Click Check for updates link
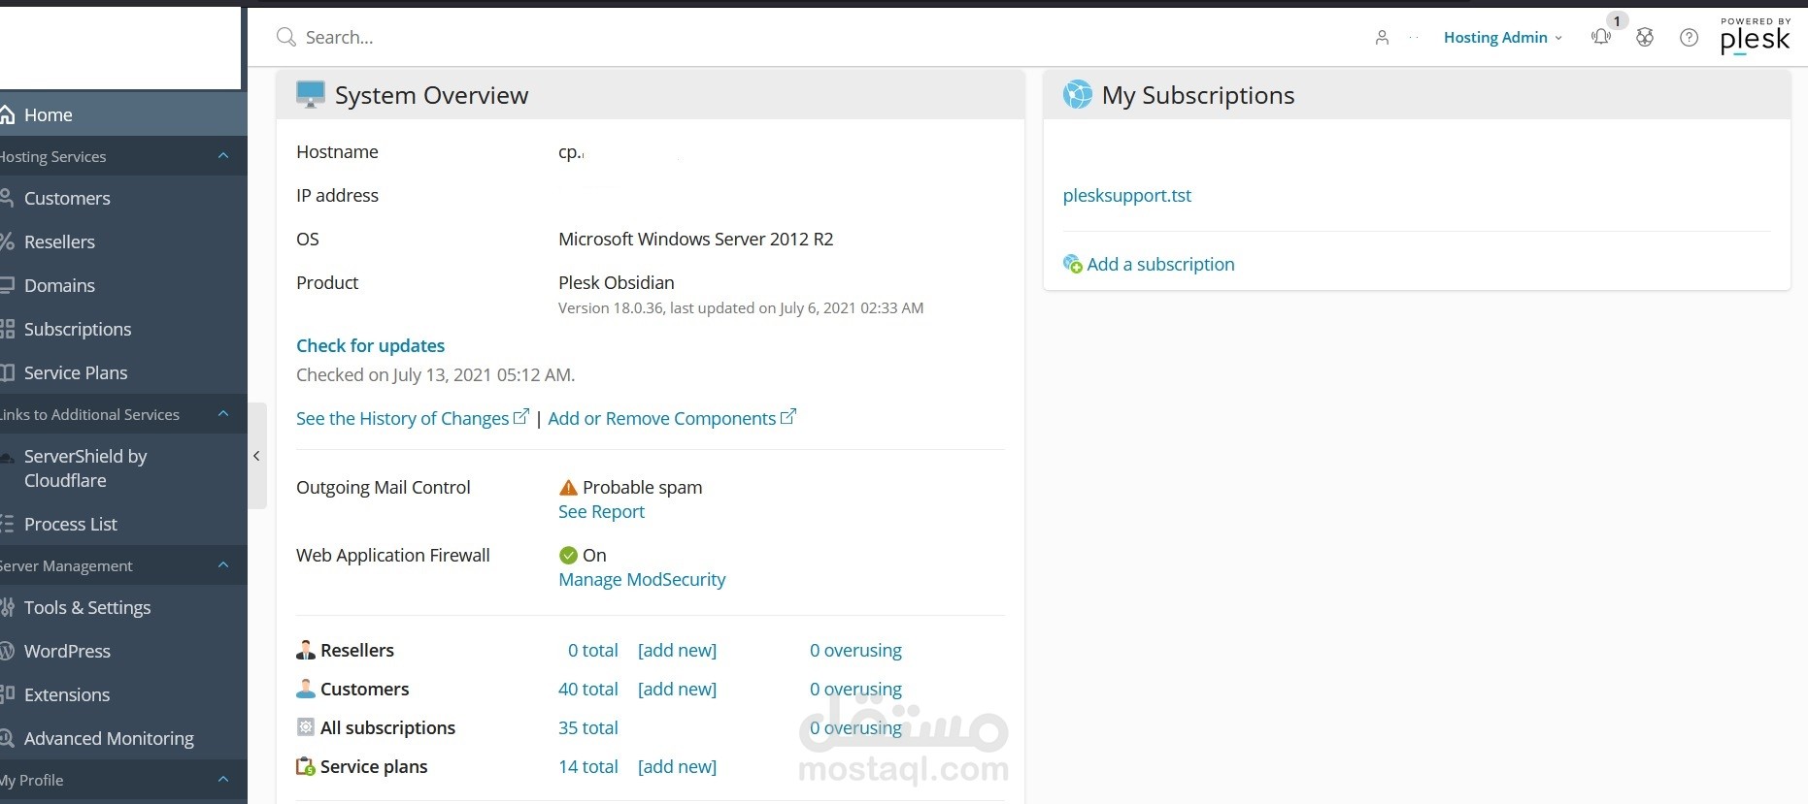 [370, 345]
